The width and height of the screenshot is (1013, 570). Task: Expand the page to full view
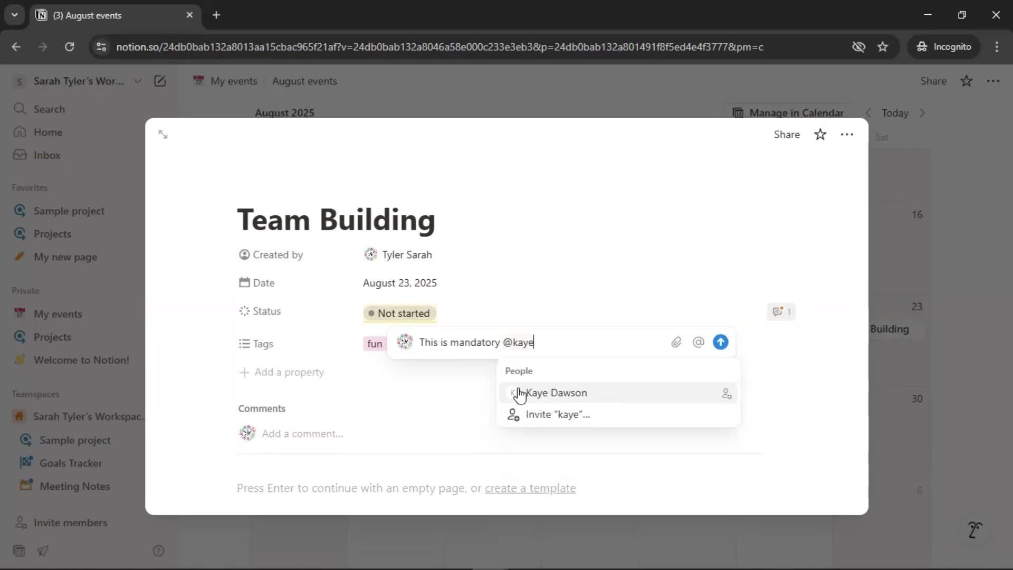163,135
